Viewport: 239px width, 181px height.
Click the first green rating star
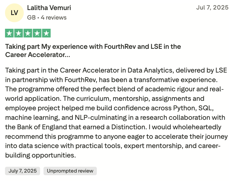[9, 33]
